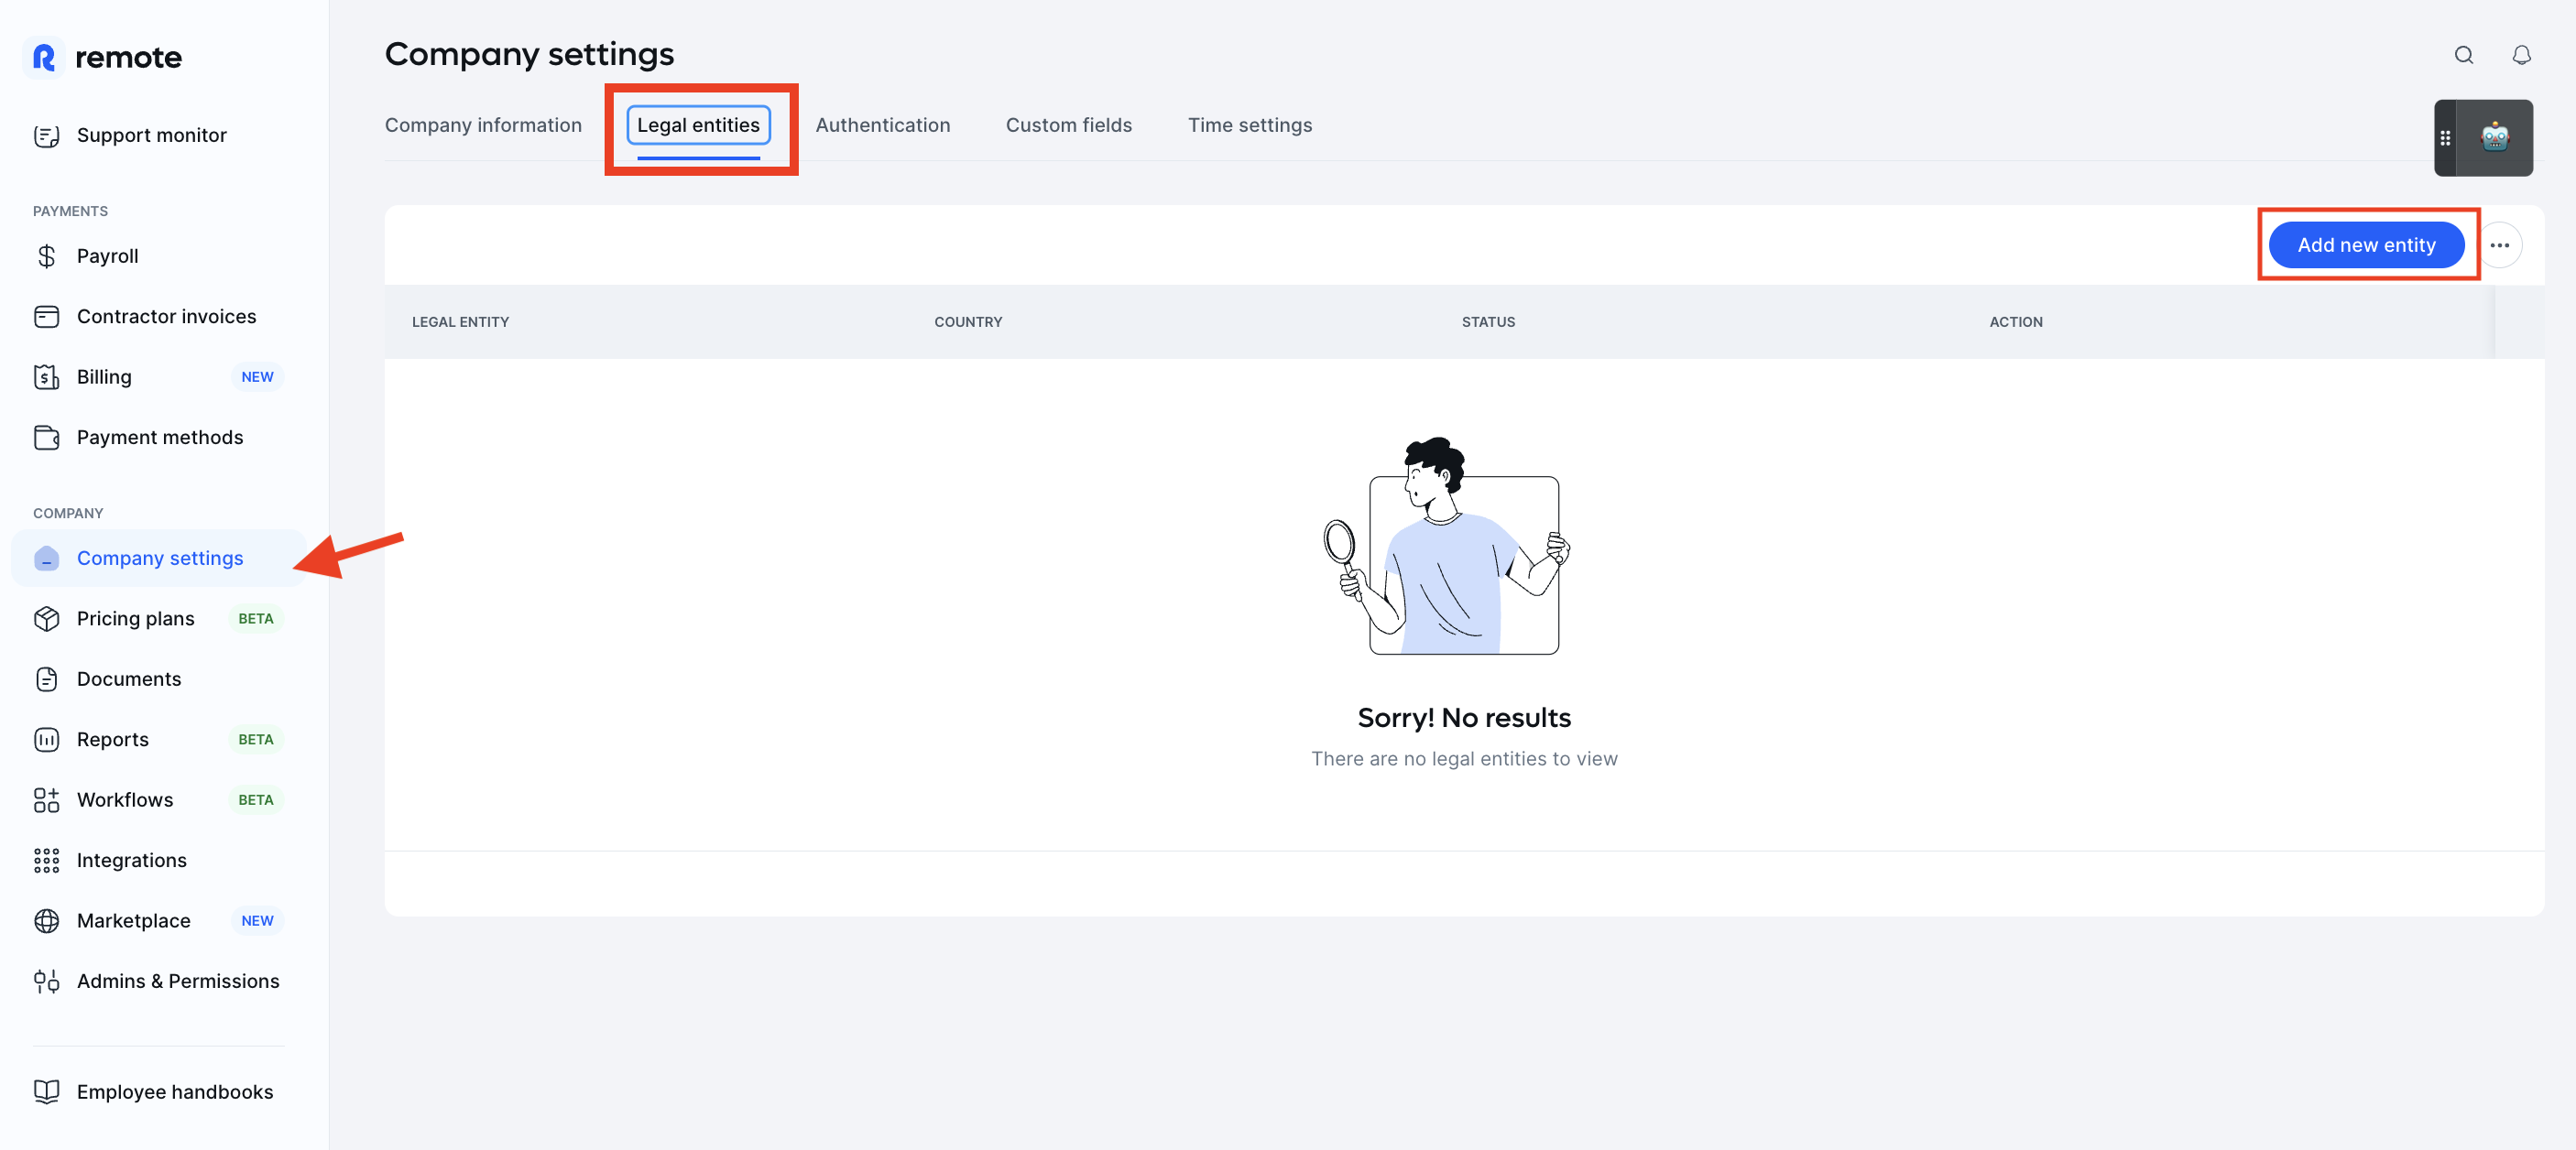Switch to Company information tab
Viewport: 2576px width, 1150px height.
pos(483,125)
